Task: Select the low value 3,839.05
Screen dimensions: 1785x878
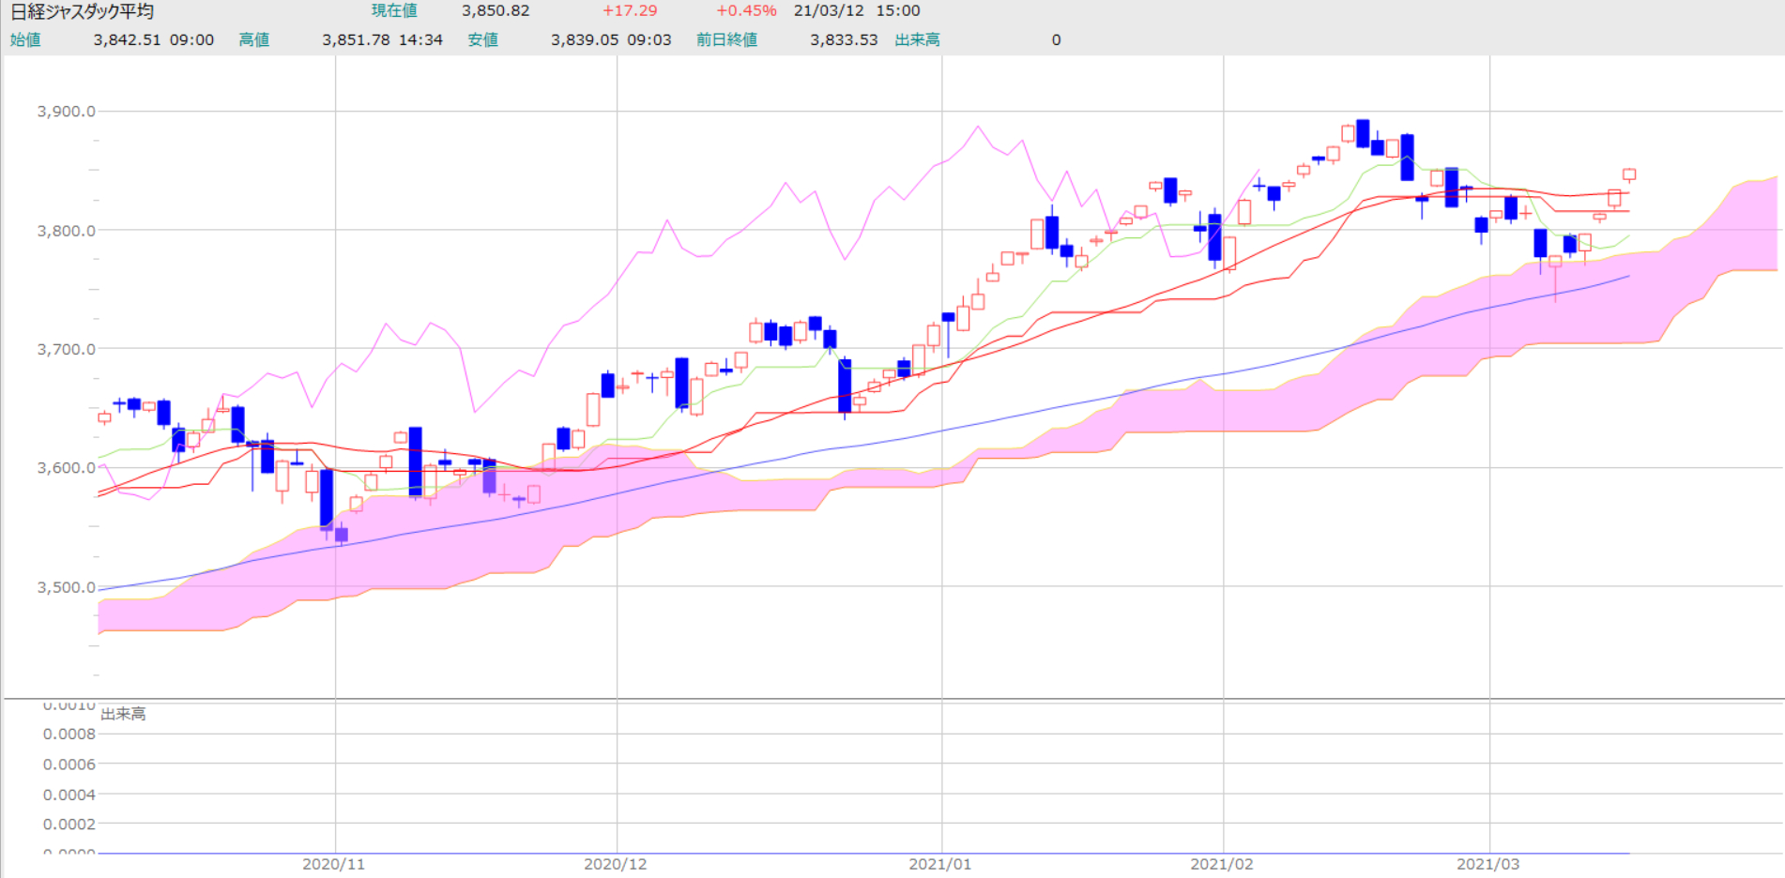Action: [585, 40]
